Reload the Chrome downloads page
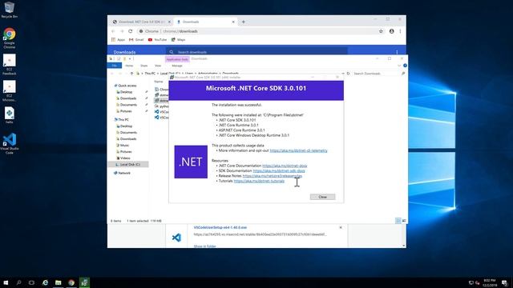The image size is (513, 288). click(130, 31)
